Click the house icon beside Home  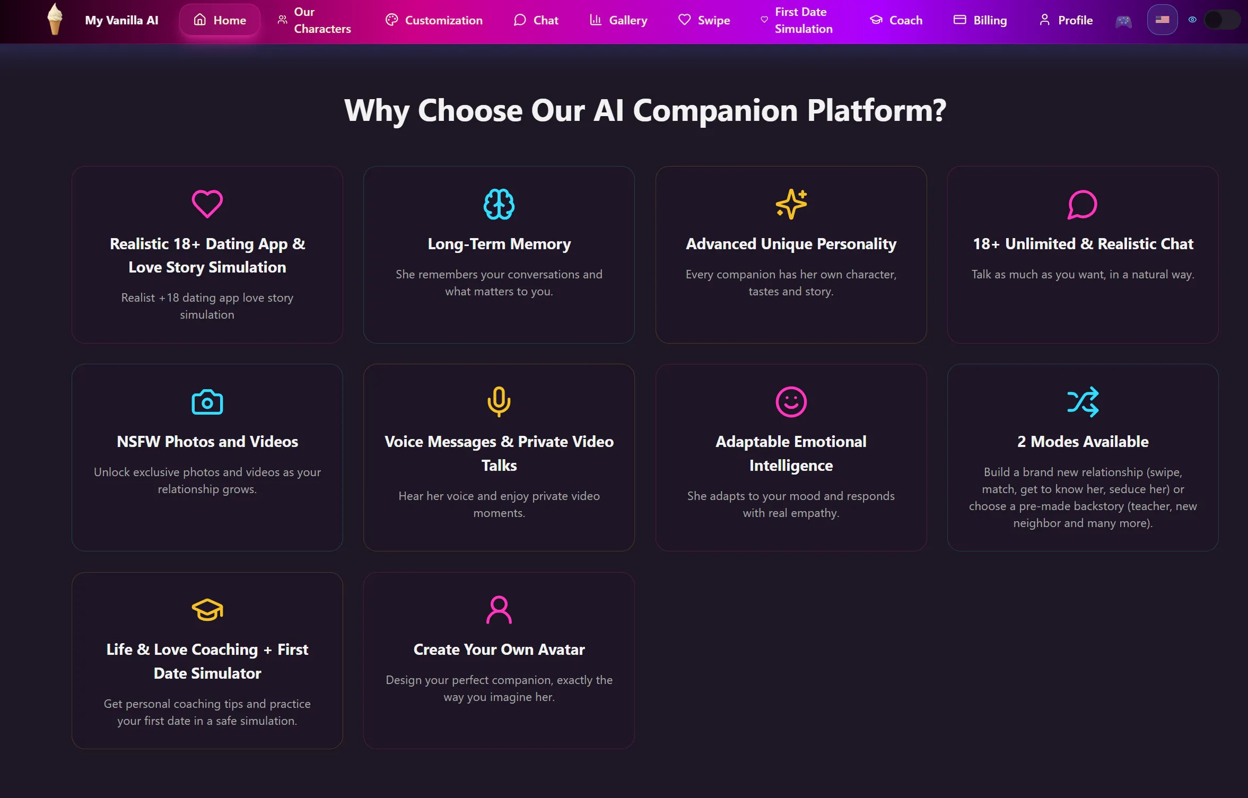tap(199, 20)
